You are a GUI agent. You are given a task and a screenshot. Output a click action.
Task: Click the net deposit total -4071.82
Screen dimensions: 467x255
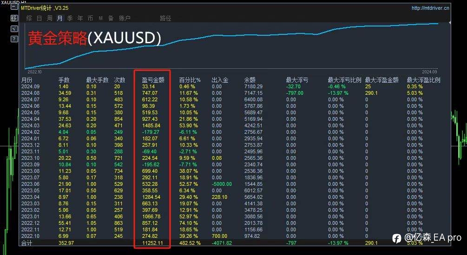pyautogui.click(x=222, y=243)
